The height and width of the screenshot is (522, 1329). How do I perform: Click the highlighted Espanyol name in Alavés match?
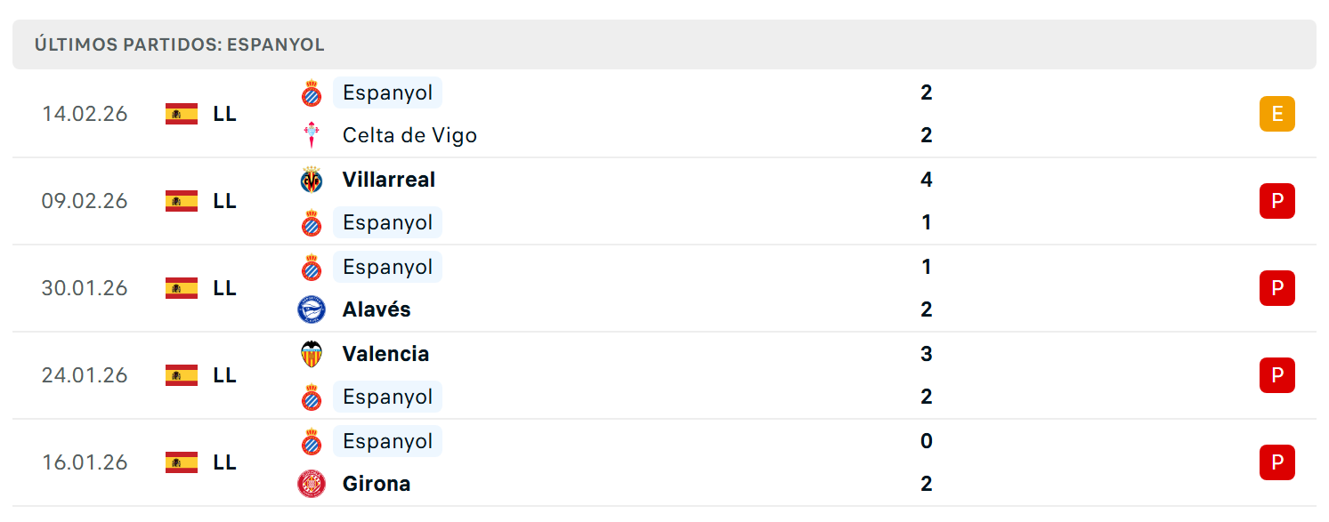[387, 267]
